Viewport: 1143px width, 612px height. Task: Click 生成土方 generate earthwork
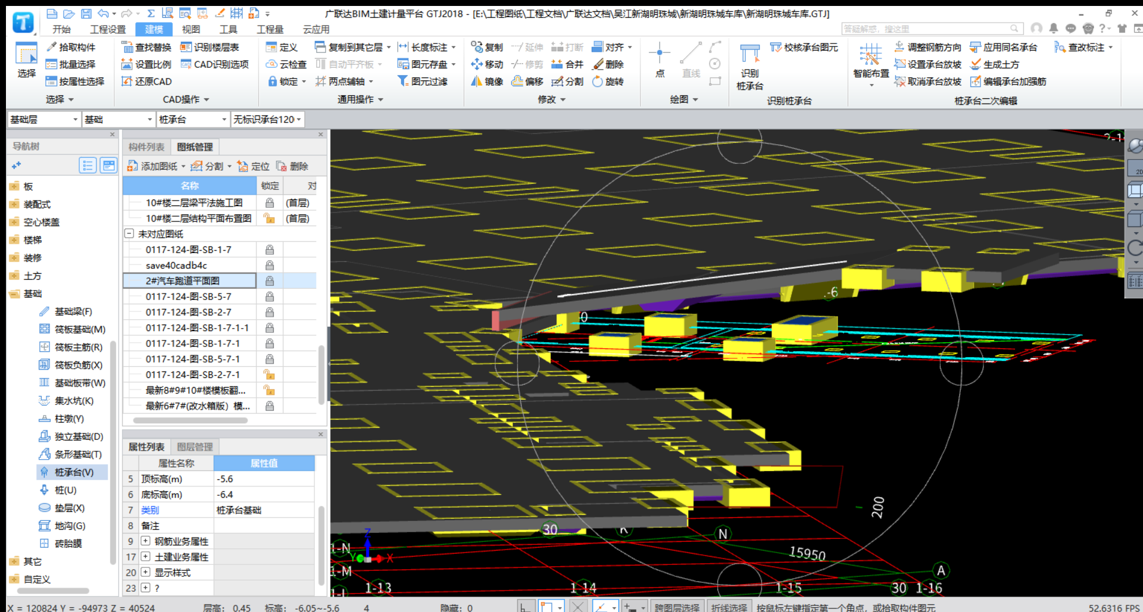coord(994,64)
